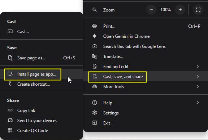This screenshot has height=140, width=208.
Task: Open Cast, save, and share entry
Action: pos(146,76)
